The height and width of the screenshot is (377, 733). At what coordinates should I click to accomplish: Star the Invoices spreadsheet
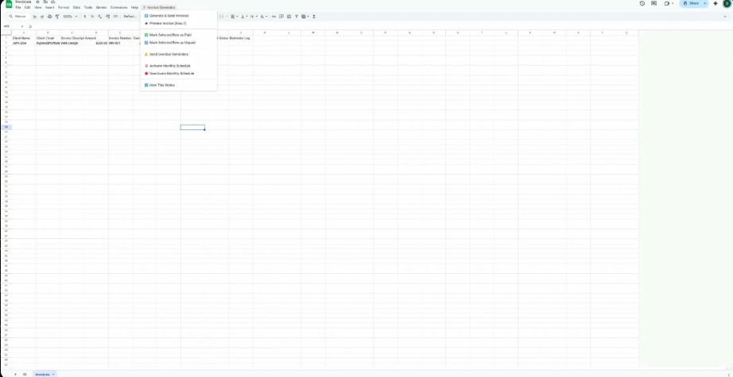38,2
